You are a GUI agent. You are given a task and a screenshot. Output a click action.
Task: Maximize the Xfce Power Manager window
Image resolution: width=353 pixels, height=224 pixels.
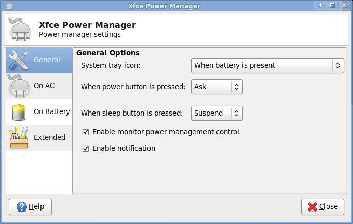(332, 5)
